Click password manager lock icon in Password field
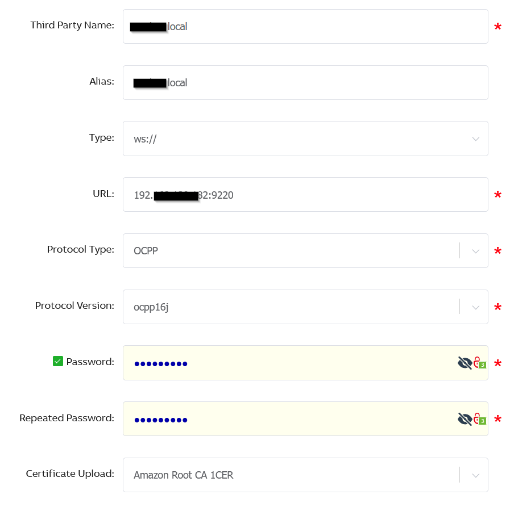Viewport: 514px width, 507px height. [479, 363]
